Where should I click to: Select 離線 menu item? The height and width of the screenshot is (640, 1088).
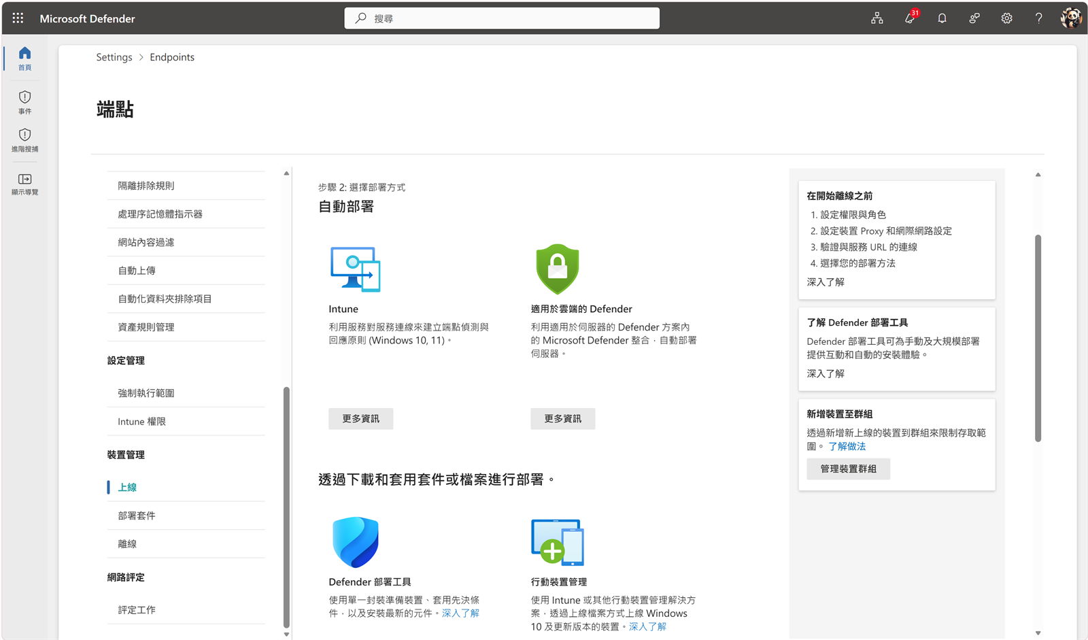pyautogui.click(x=186, y=544)
